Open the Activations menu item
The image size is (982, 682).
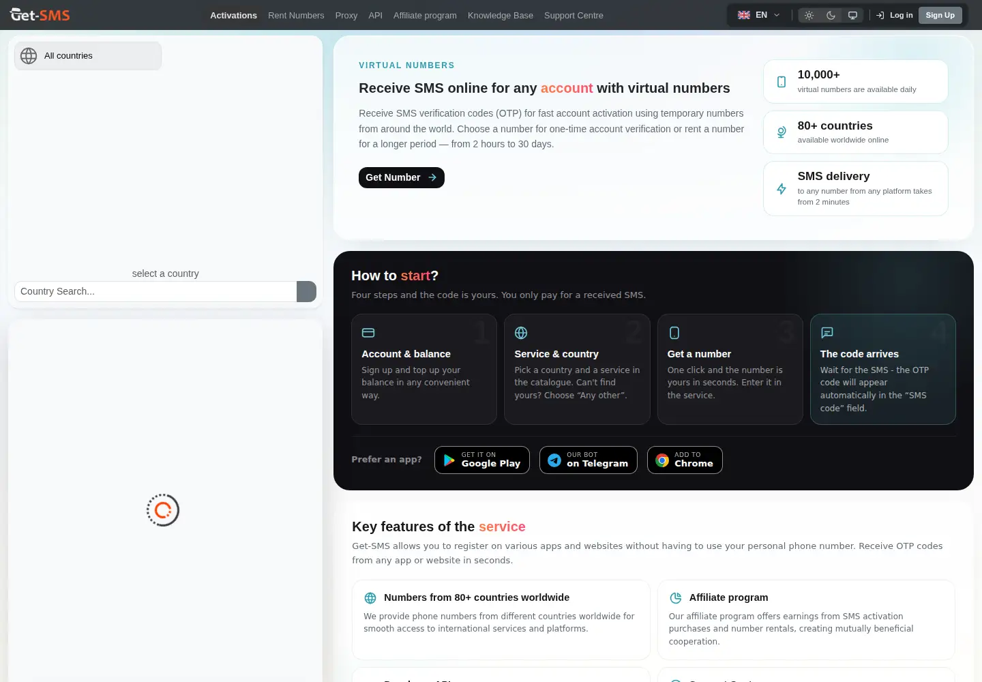click(x=233, y=15)
